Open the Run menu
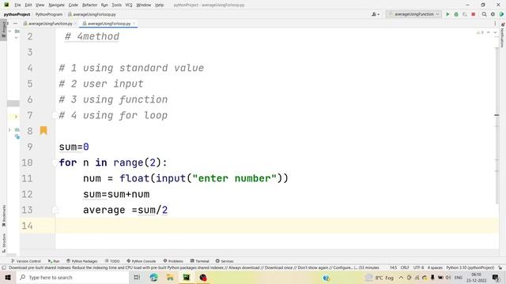The image size is (506, 284). pos(104,5)
